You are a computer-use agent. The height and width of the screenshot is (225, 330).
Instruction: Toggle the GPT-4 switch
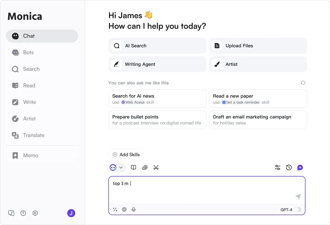[298, 210]
